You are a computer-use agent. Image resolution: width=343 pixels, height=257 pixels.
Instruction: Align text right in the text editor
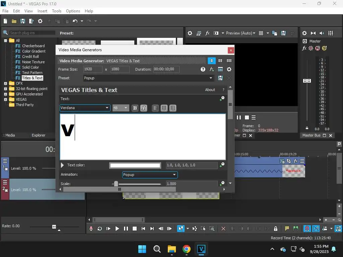173,108
